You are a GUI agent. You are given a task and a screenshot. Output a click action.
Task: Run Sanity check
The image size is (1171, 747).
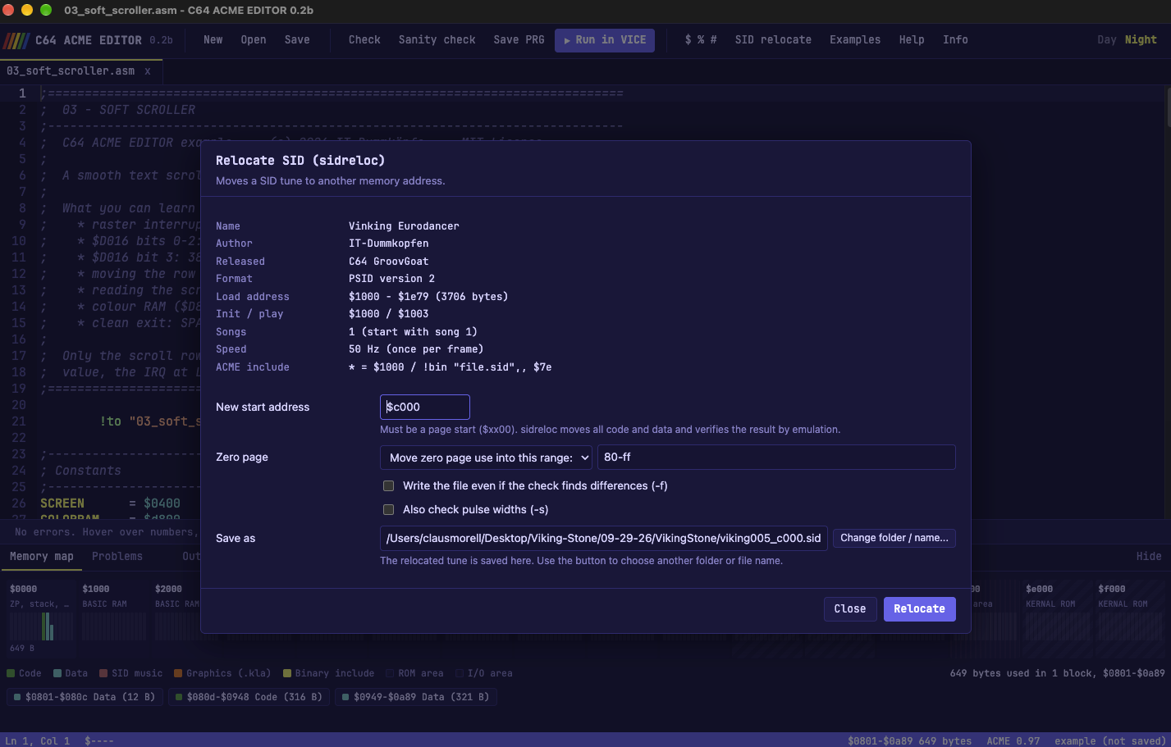[x=437, y=40]
